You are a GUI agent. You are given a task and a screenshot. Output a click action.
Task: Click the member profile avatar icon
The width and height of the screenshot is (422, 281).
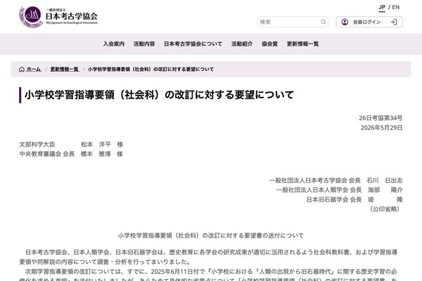coord(345,22)
